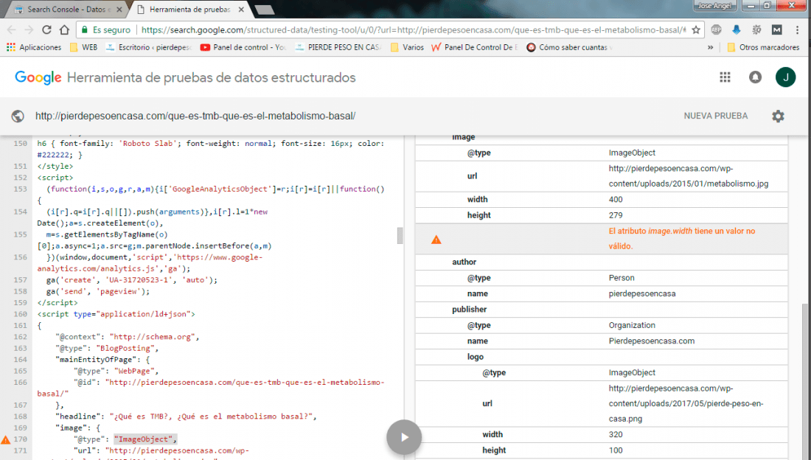Click the warning icon at line 170

click(x=6, y=440)
